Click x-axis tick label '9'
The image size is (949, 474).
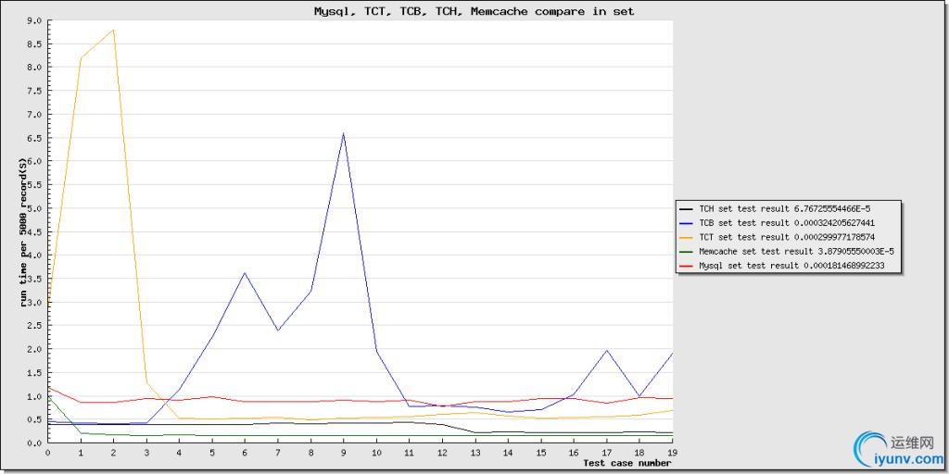click(x=343, y=452)
